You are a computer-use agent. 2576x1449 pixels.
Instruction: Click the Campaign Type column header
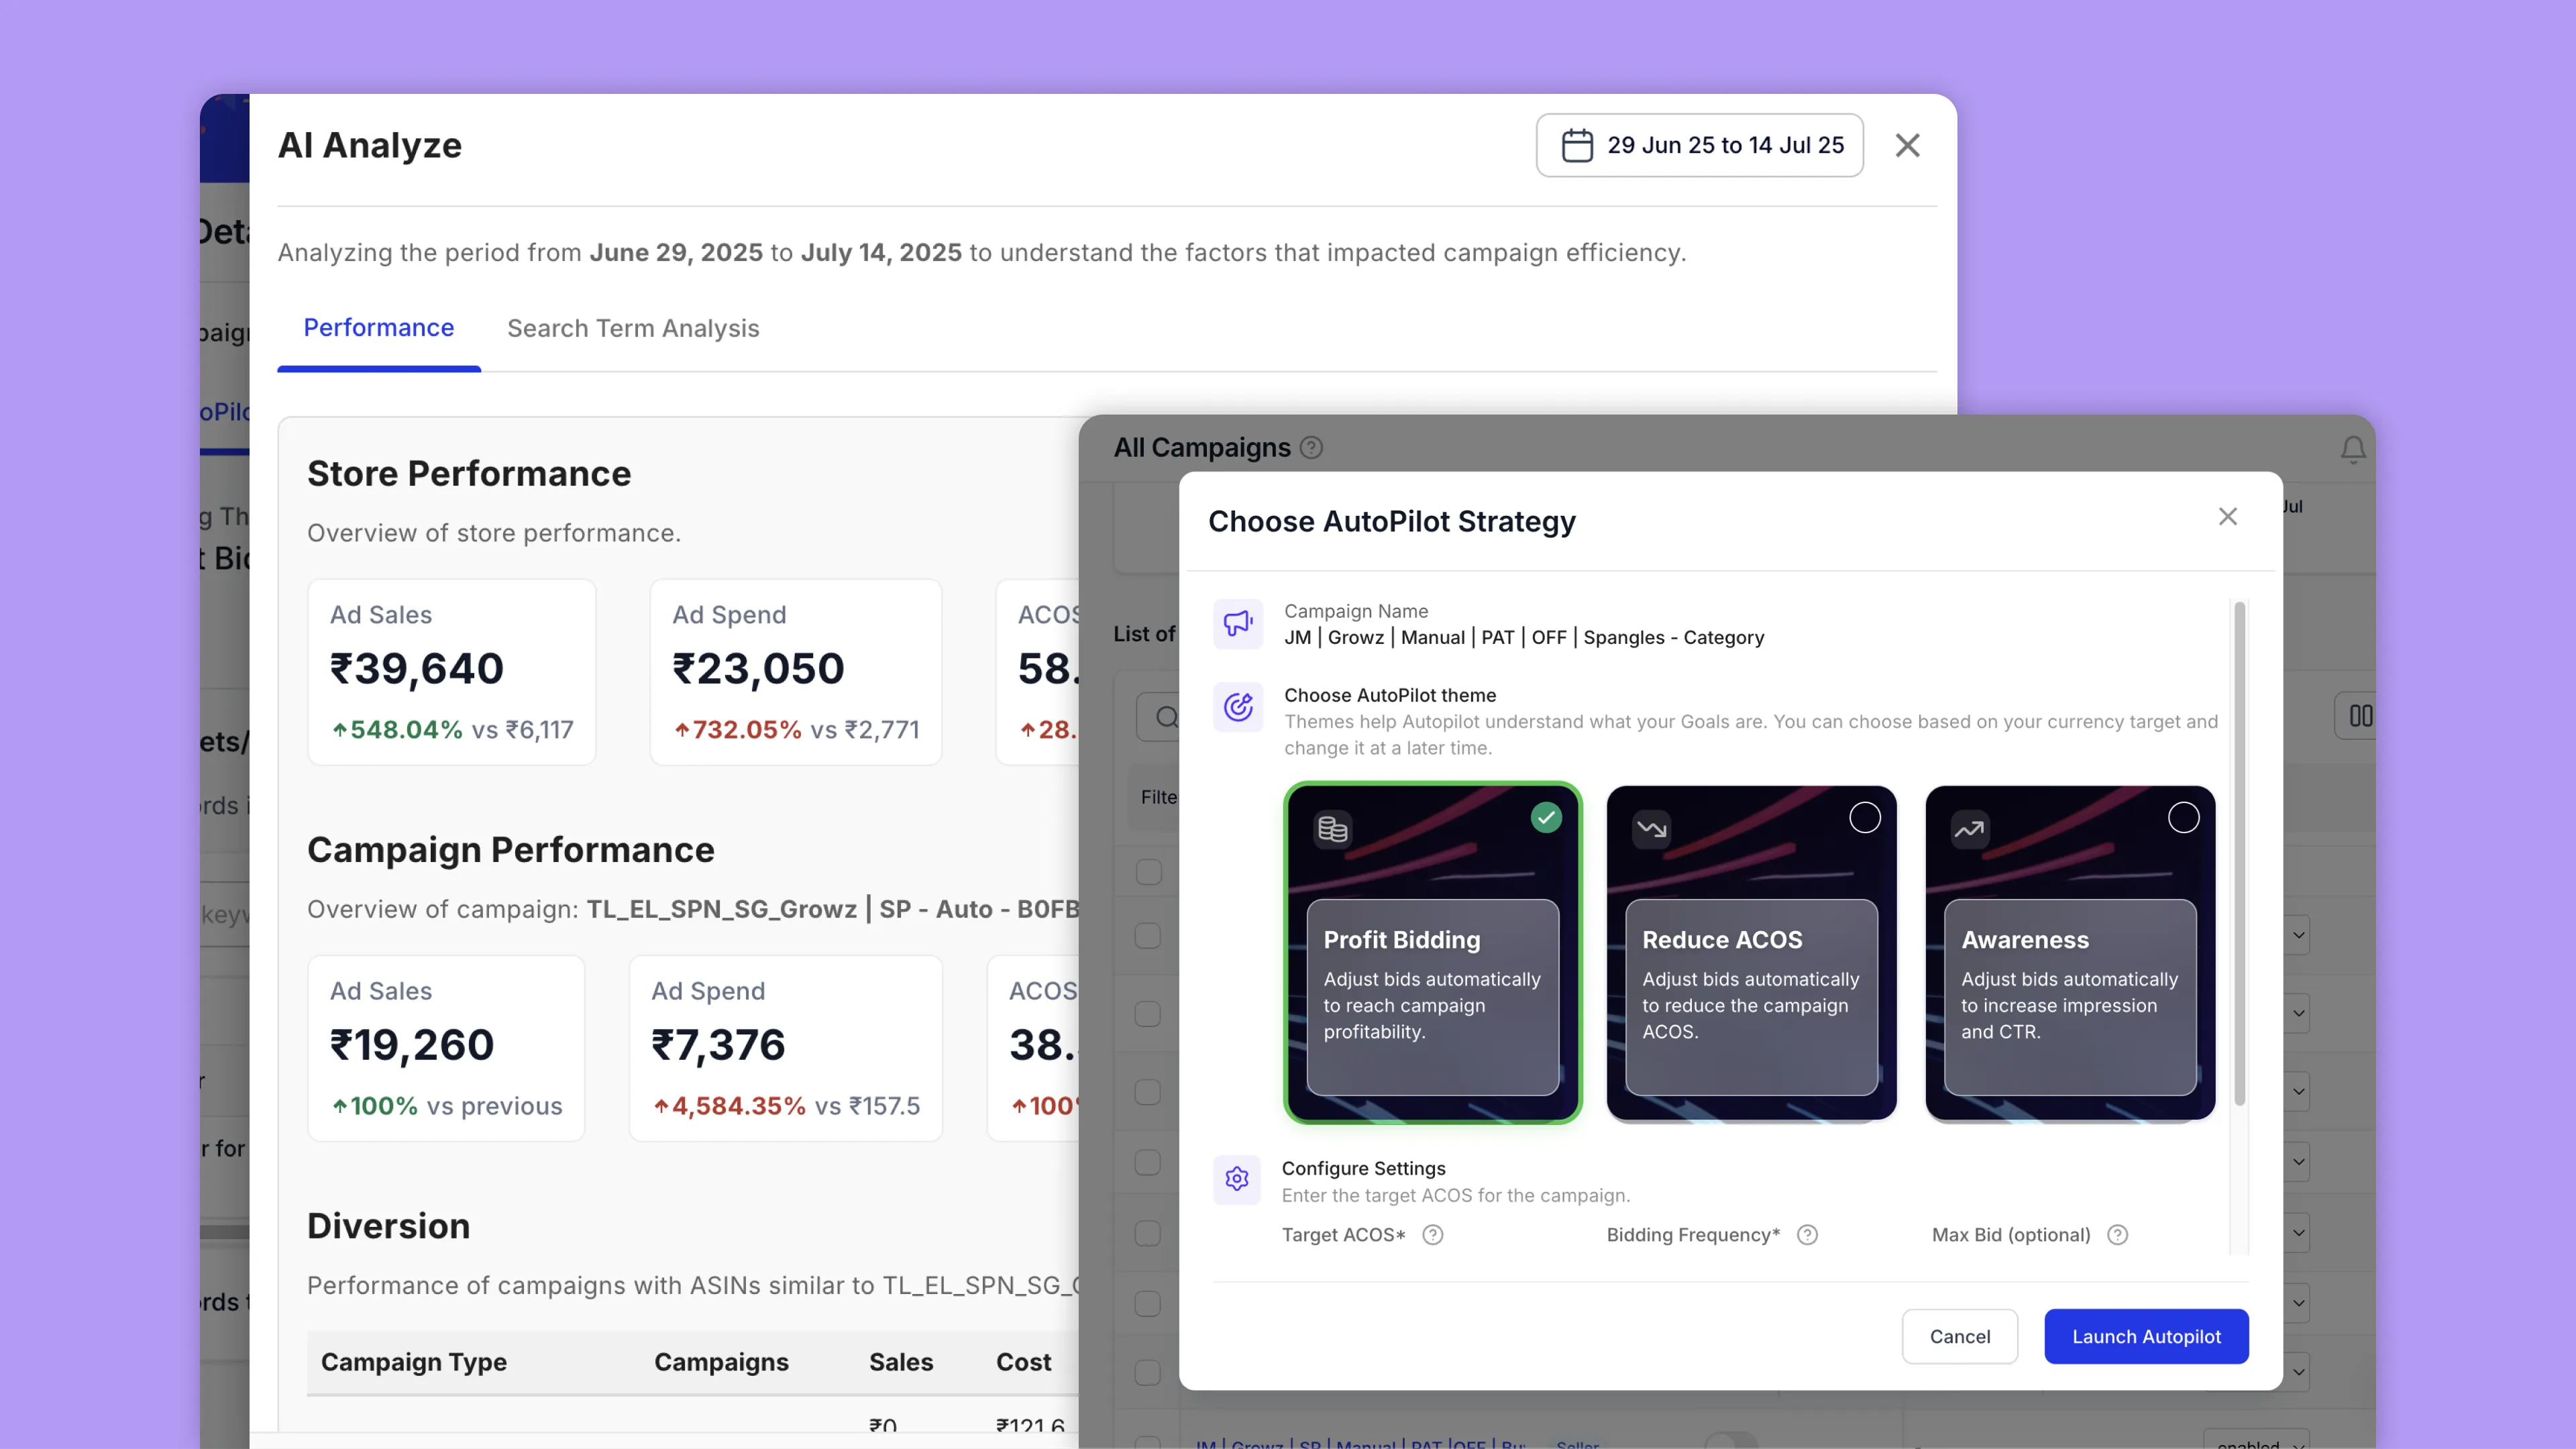414,1362
